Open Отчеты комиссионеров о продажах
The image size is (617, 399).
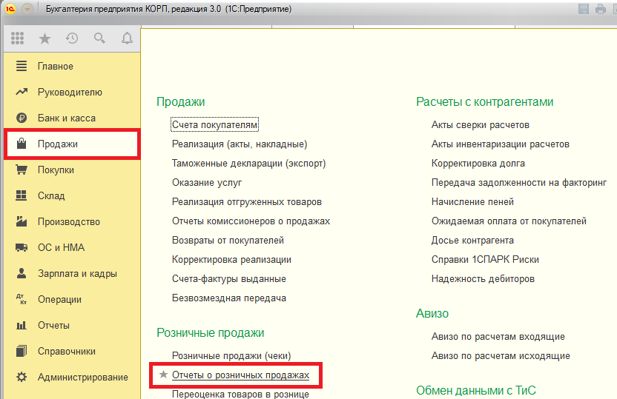point(251,221)
